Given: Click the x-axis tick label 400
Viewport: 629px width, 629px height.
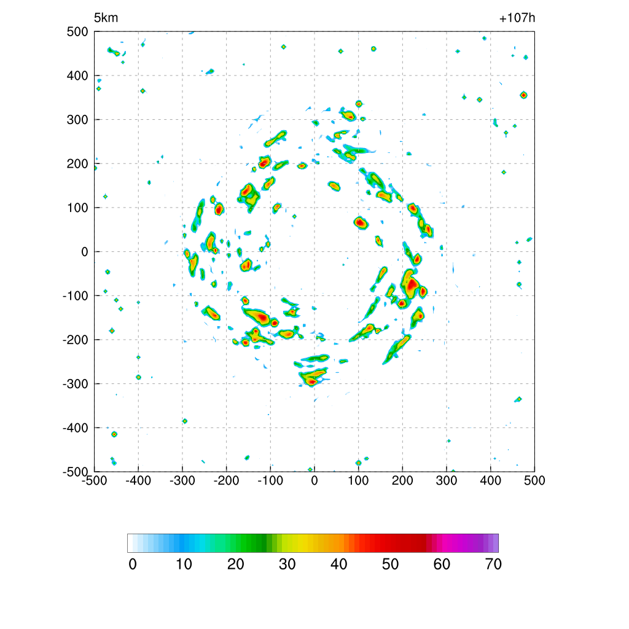Looking at the screenshot, I should click(x=491, y=480).
